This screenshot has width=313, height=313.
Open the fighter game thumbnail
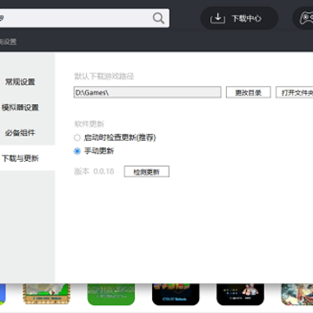pos(241,294)
